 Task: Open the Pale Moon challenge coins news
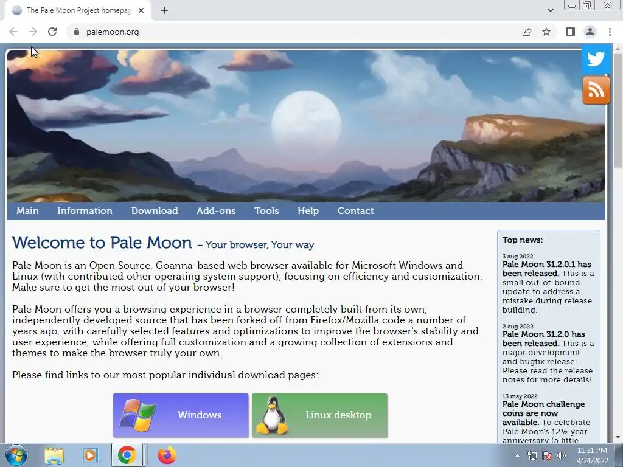(x=543, y=413)
